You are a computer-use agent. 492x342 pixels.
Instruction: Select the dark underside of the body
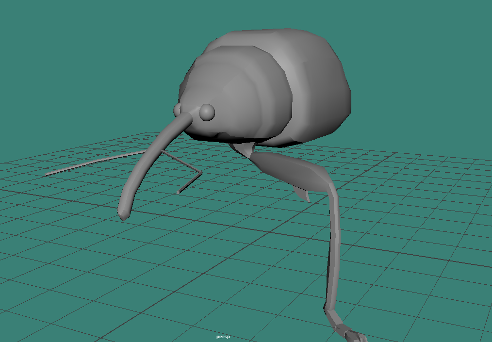(233, 139)
